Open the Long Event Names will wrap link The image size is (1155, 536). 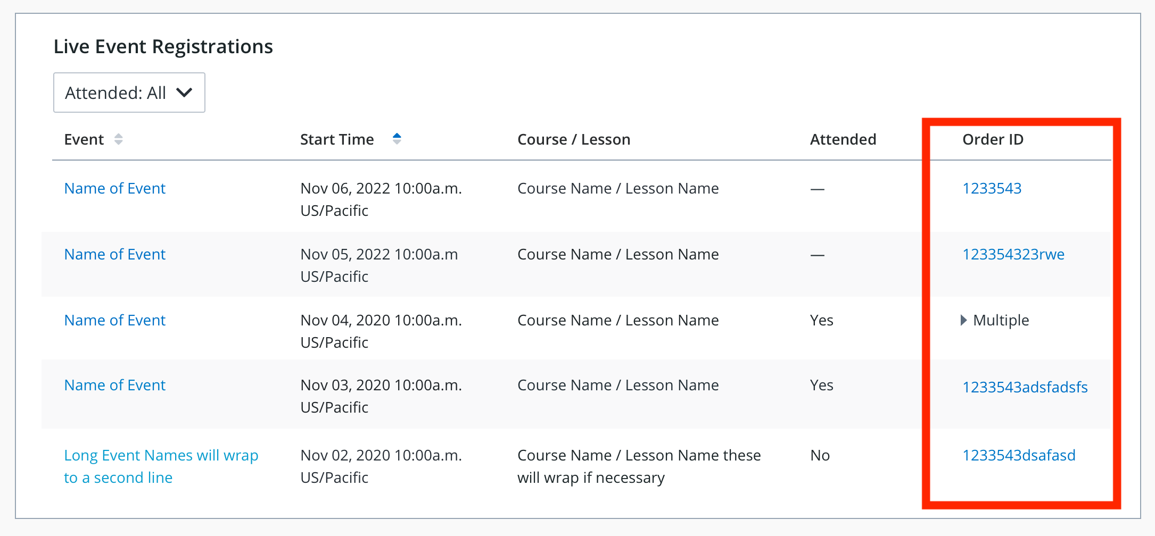click(x=161, y=466)
